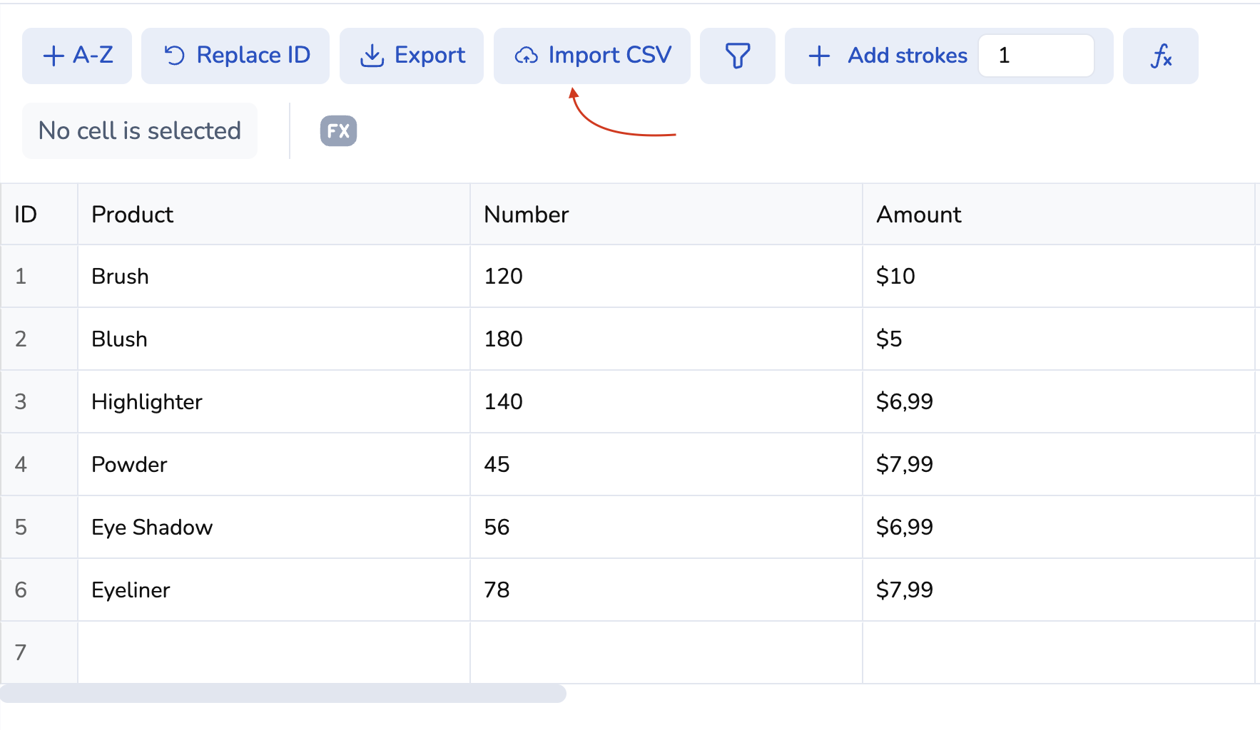The image size is (1260, 730).
Task: Click the Amount column header
Action: (1057, 215)
